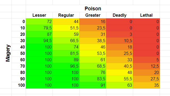Click the Lethal column header
This screenshot has width=170, height=96.
click(x=146, y=15)
